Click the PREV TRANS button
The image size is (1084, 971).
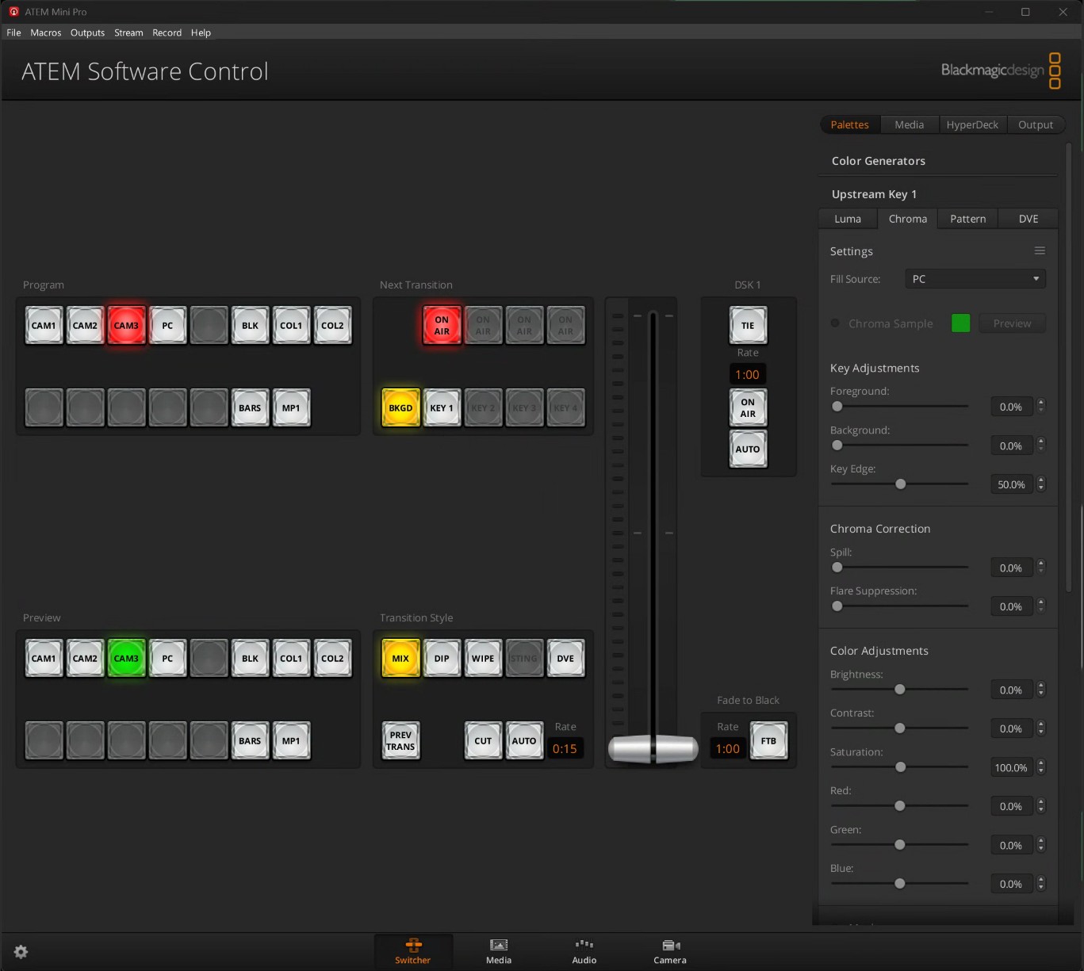(400, 741)
